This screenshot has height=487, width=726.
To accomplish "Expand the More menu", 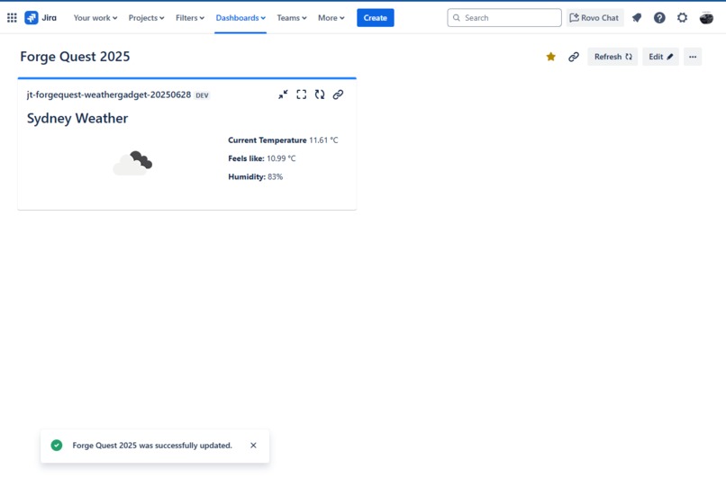I will pos(331,18).
